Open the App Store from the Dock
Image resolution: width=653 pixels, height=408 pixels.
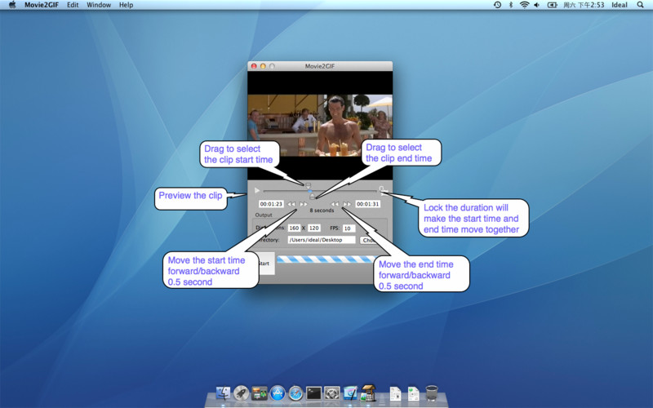point(278,392)
